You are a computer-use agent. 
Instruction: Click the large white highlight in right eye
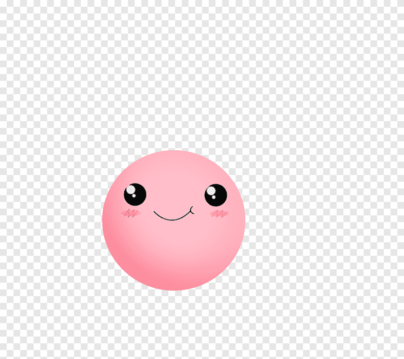click(211, 190)
